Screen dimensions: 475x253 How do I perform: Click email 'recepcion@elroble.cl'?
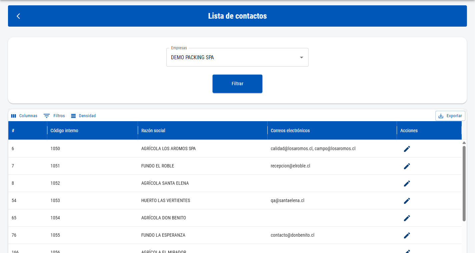(x=291, y=166)
